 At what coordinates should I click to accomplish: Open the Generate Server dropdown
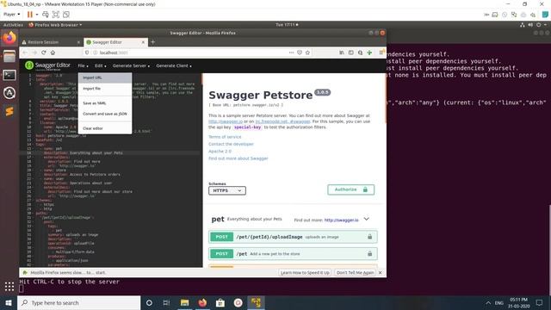pyautogui.click(x=131, y=65)
